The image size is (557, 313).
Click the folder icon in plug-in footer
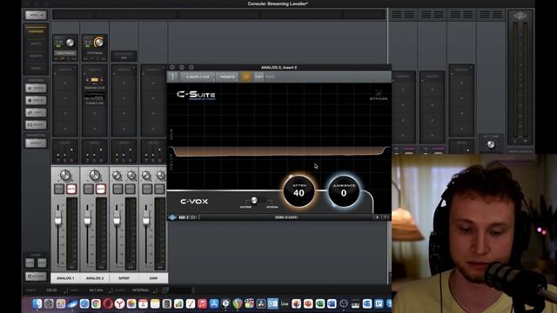[x=193, y=217]
